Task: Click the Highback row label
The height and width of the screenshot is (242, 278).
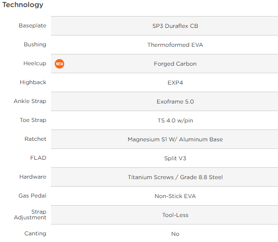Action: pos(33,82)
